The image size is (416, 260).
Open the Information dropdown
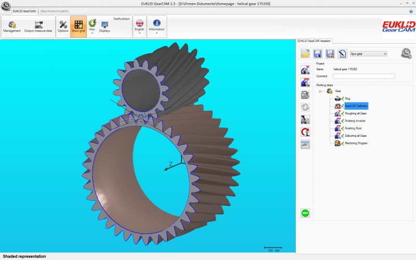pyautogui.click(x=157, y=27)
